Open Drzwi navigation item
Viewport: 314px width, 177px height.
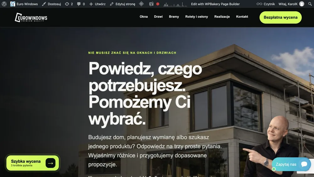click(158, 17)
